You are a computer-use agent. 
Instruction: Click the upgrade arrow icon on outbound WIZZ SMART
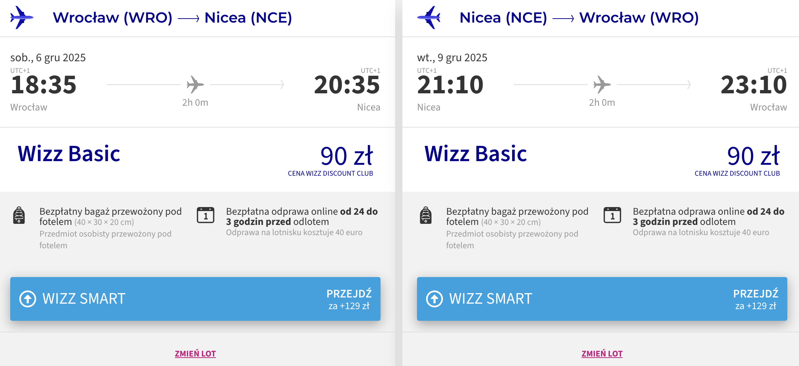[28, 299]
